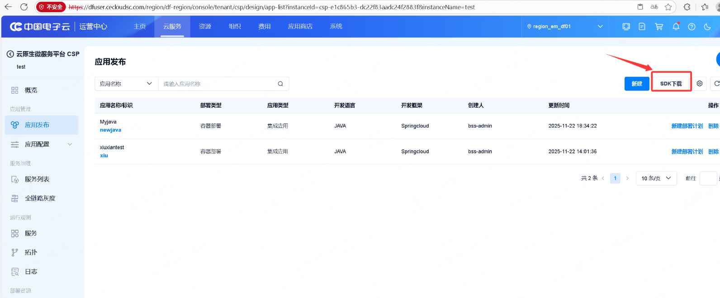Click the SDK下载 button
This screenshot has width=720, height=298.
click(671, 84)
